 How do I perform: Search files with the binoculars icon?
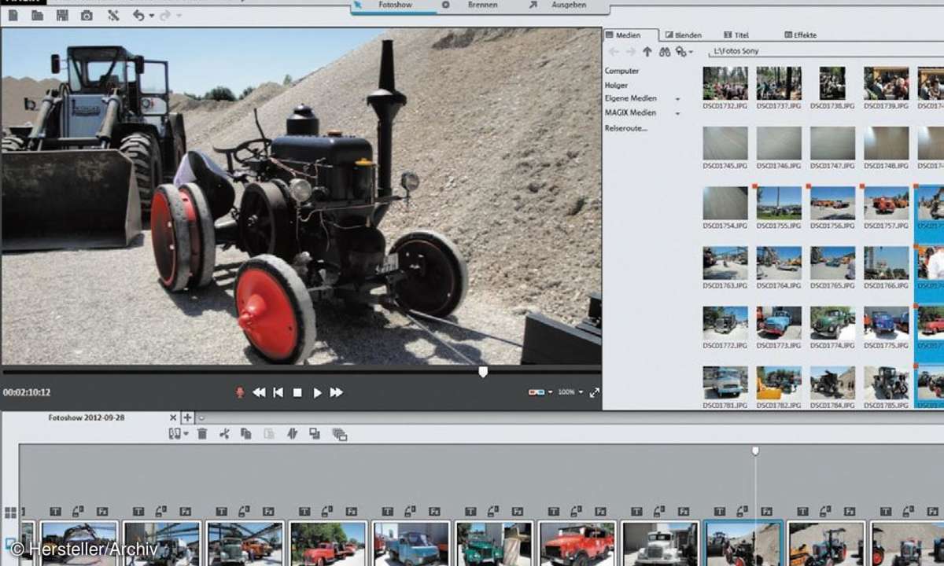point(665,52)
